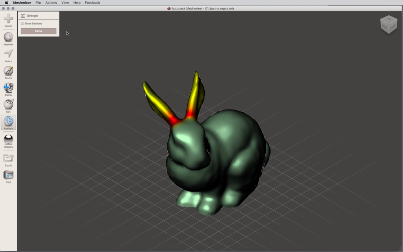The width and height of the screenshot is (403, 252).
Task: Enable the Show Sections checkbox
Action: tap(22, 24)
